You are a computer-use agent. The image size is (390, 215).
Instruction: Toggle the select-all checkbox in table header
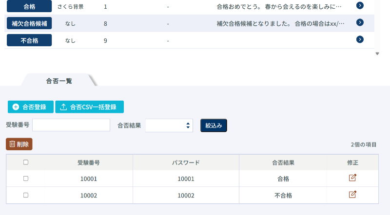pos(26,162)
